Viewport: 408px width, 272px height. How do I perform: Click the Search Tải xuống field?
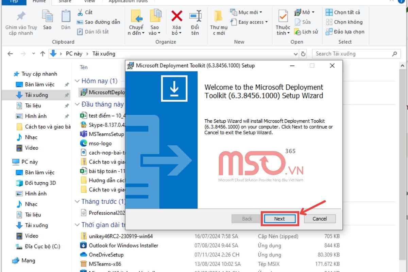coord(356,54)
